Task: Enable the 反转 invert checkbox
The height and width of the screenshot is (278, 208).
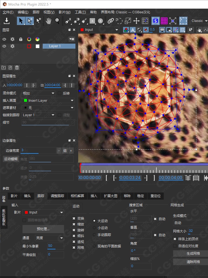Action: click(x=60, y=93)
